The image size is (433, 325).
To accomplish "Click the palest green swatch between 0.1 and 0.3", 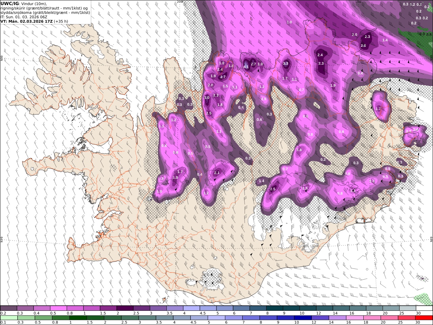I will click(x=9, y=318).
